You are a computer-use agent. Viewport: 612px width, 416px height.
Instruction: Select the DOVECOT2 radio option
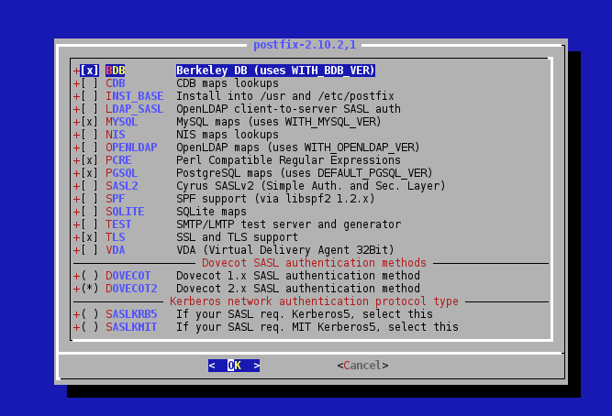[89, 289]
